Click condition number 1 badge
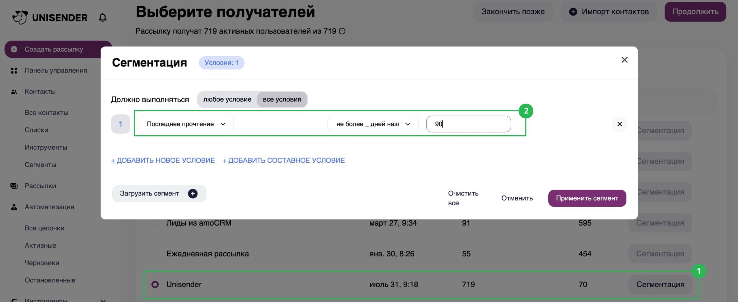Screen dimensions: 738x302 (x=121, y=124)
